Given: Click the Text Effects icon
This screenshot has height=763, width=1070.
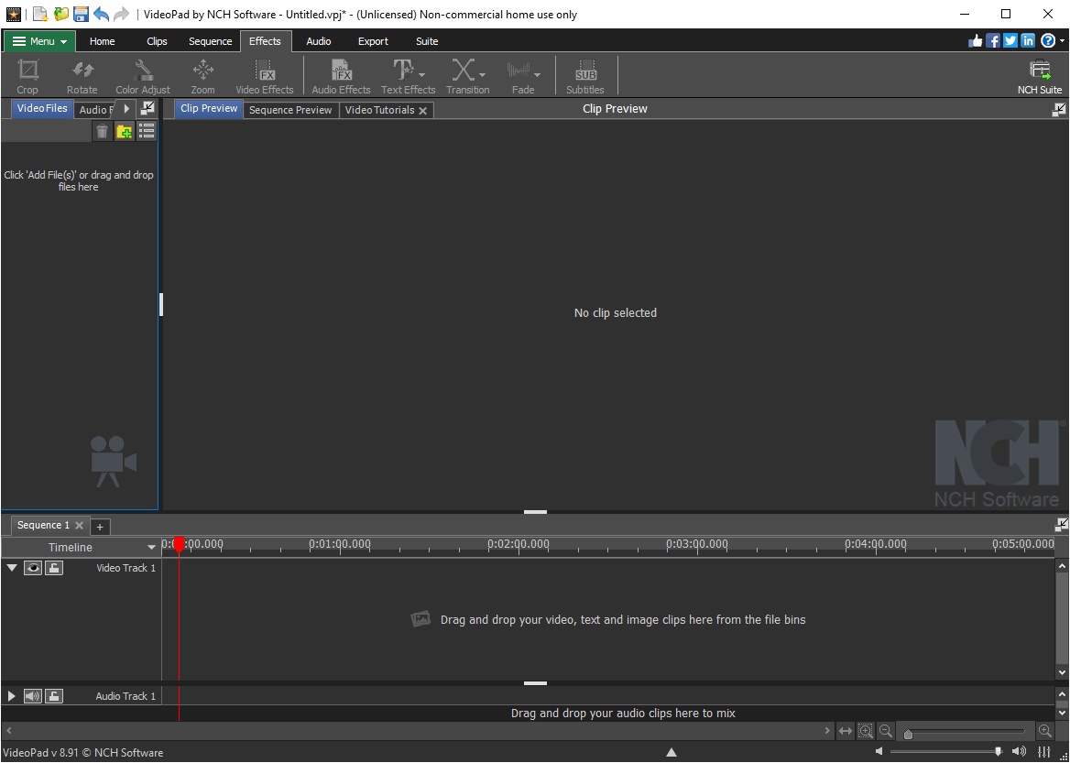Looking at the screenshot, I should [402, 71].
